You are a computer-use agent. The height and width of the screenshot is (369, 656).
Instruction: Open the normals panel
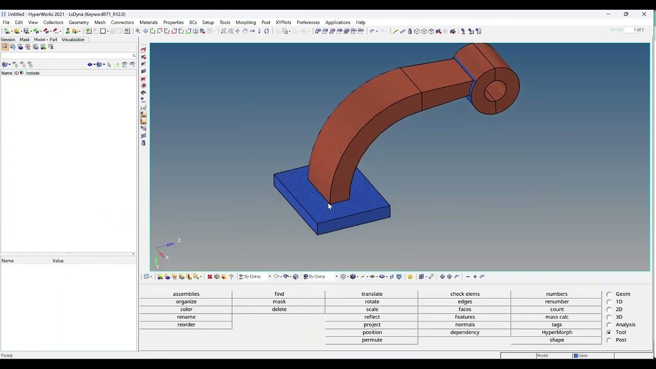coord(465,325)
